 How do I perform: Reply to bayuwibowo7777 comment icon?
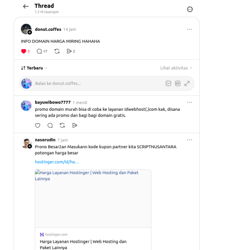click(50, 126)
